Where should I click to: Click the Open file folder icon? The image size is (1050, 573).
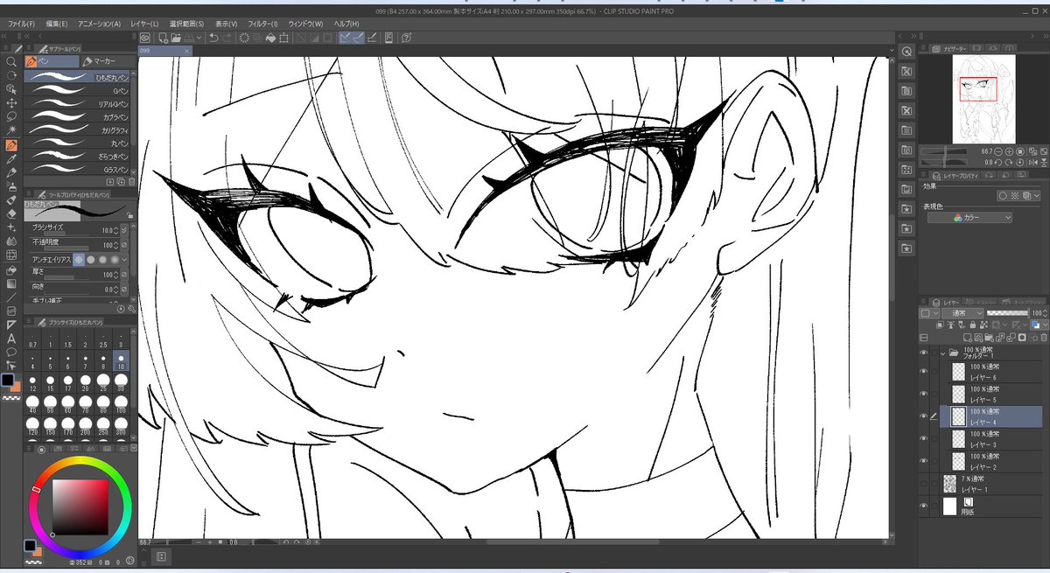pyautogui.click(x=176, y=38)
